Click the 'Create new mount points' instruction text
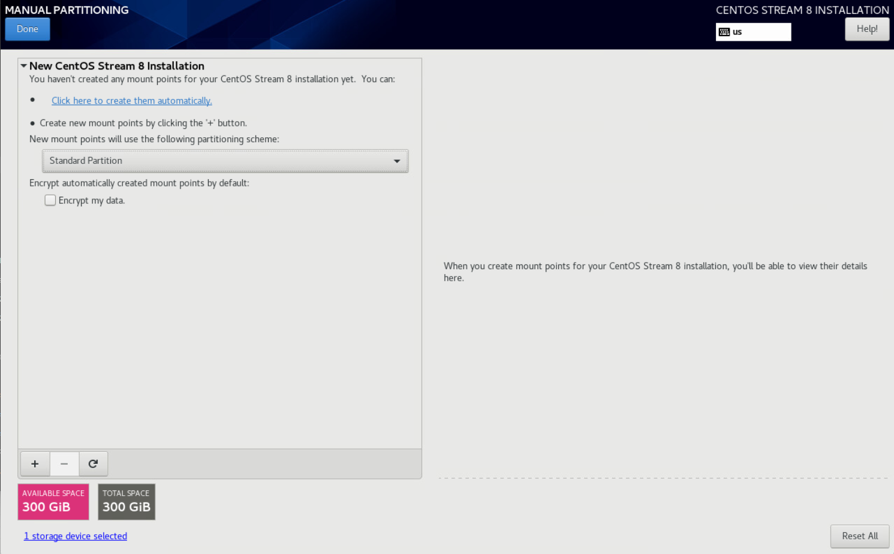This screenshot has height=554, width=894. (143, 123)
